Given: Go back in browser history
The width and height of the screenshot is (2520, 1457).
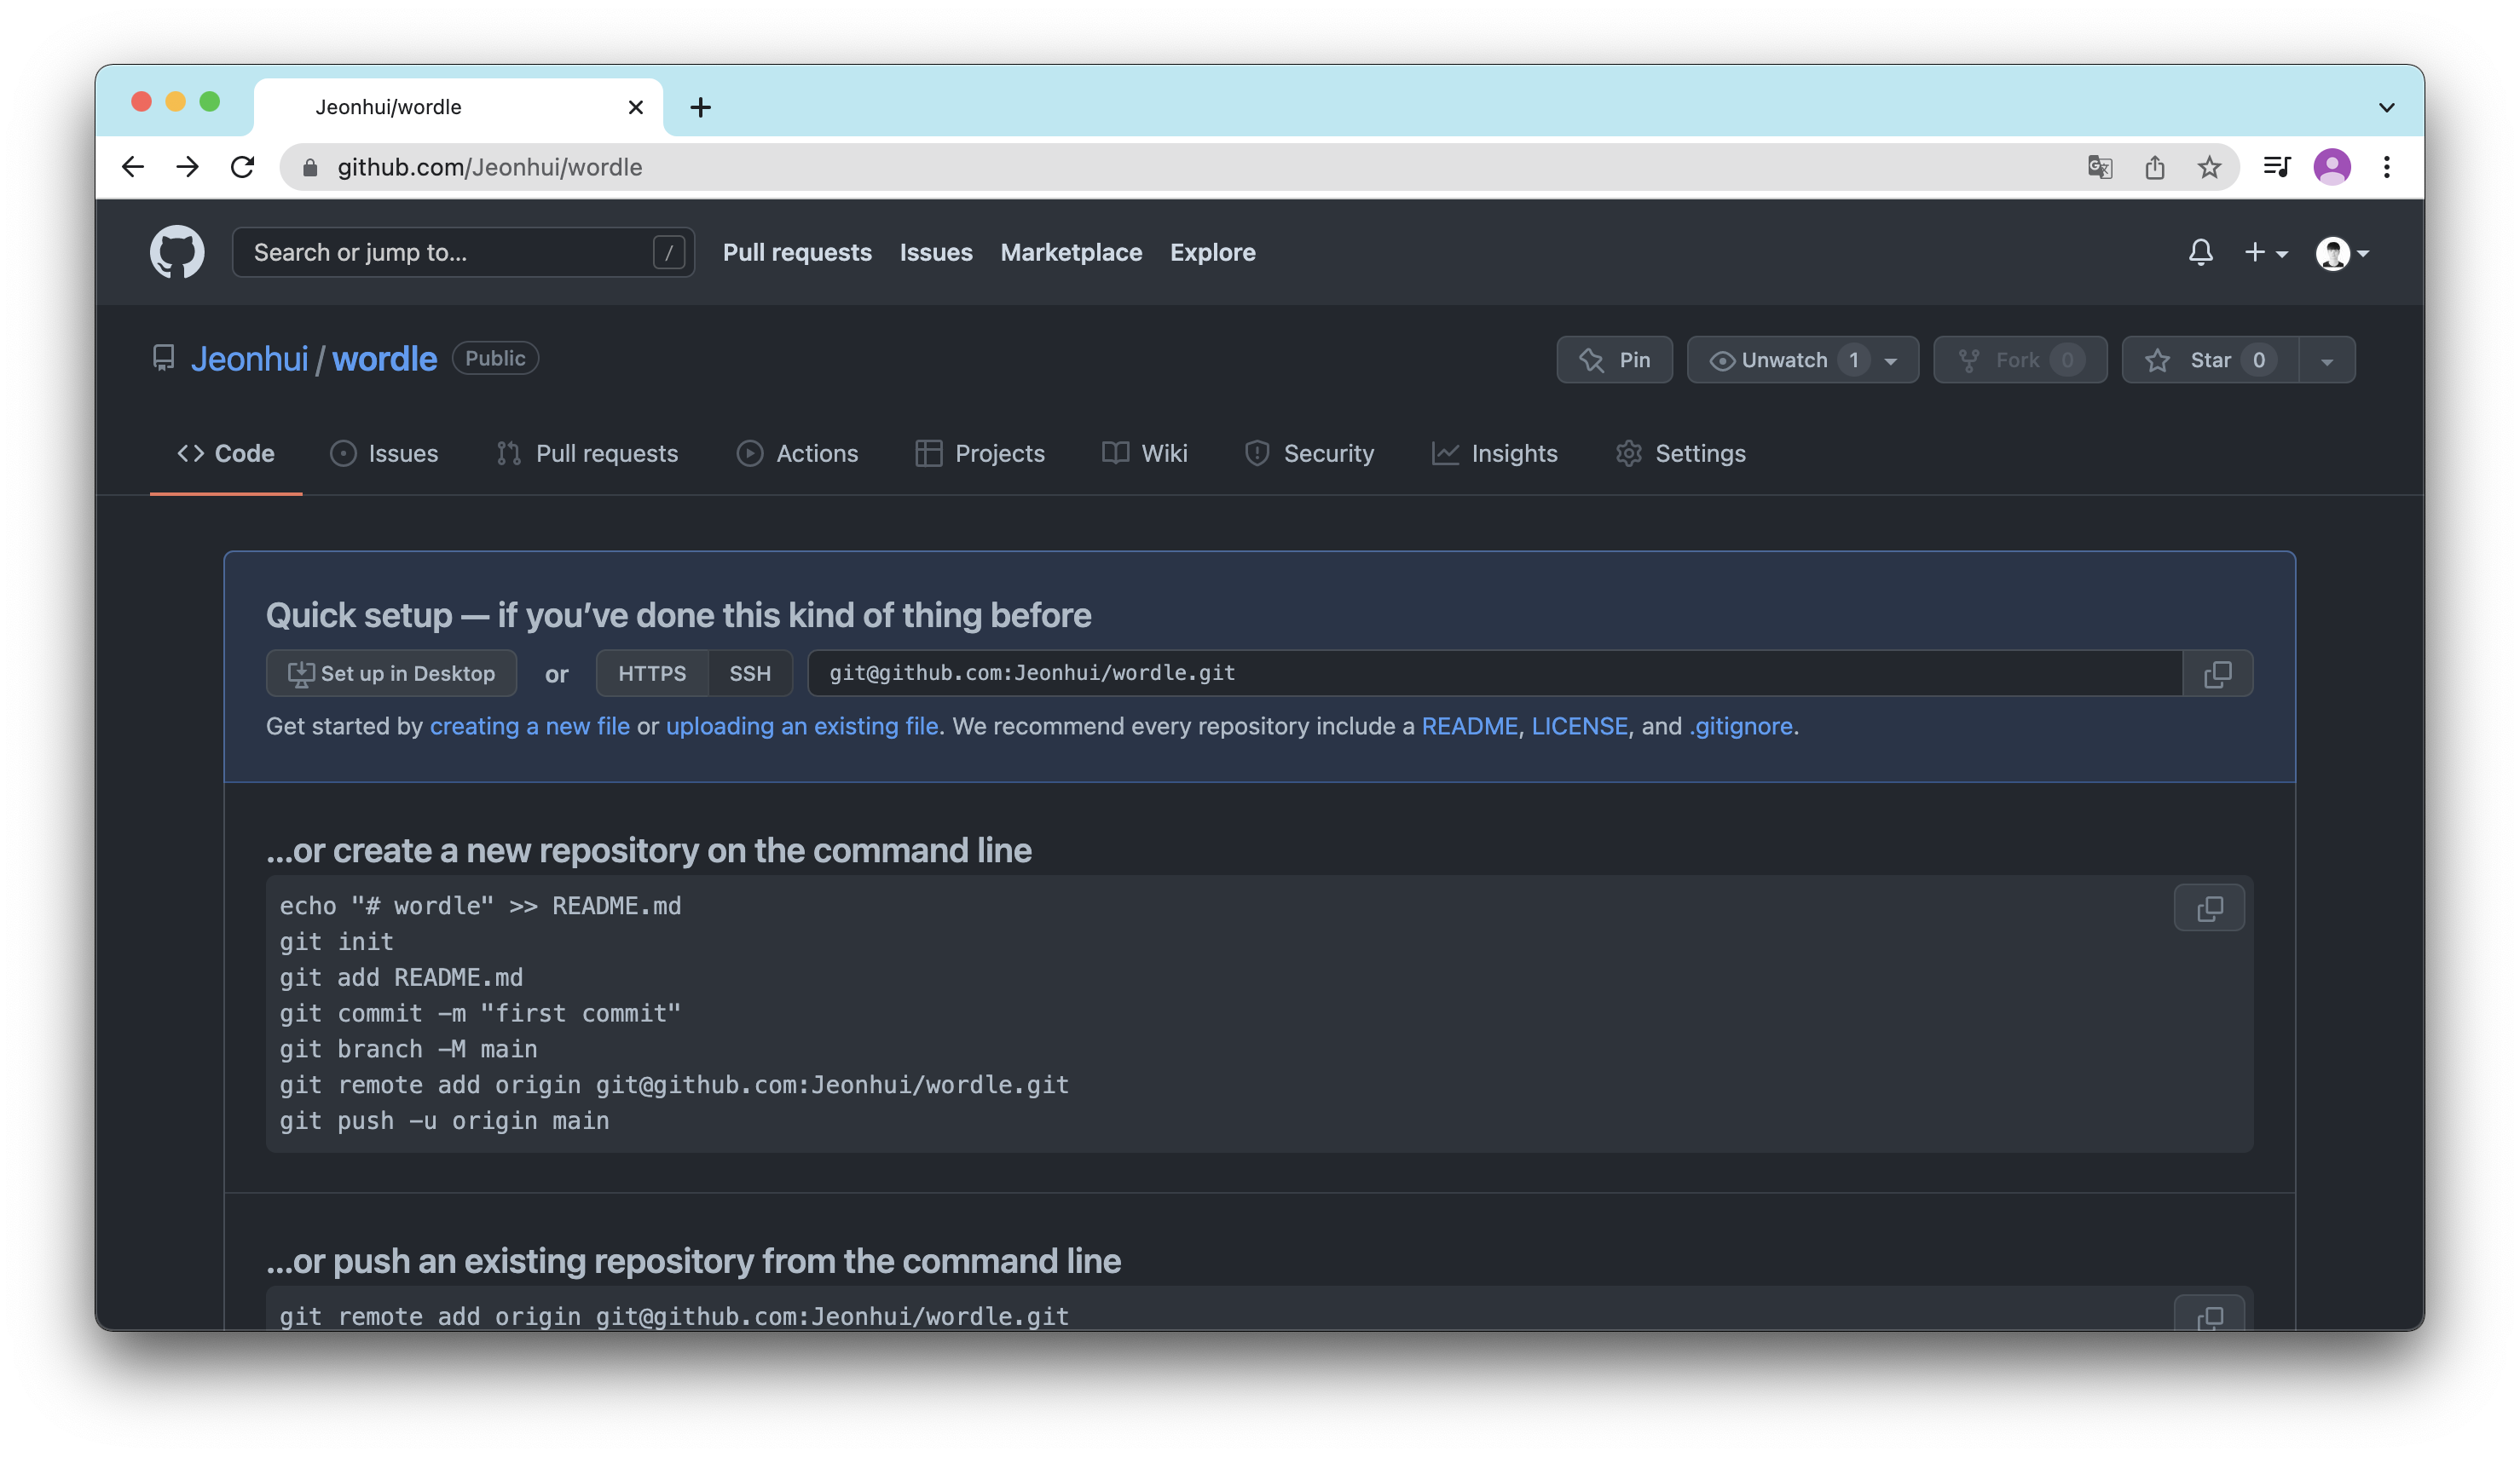Looking at the screenshot, I should coord(132,167).
